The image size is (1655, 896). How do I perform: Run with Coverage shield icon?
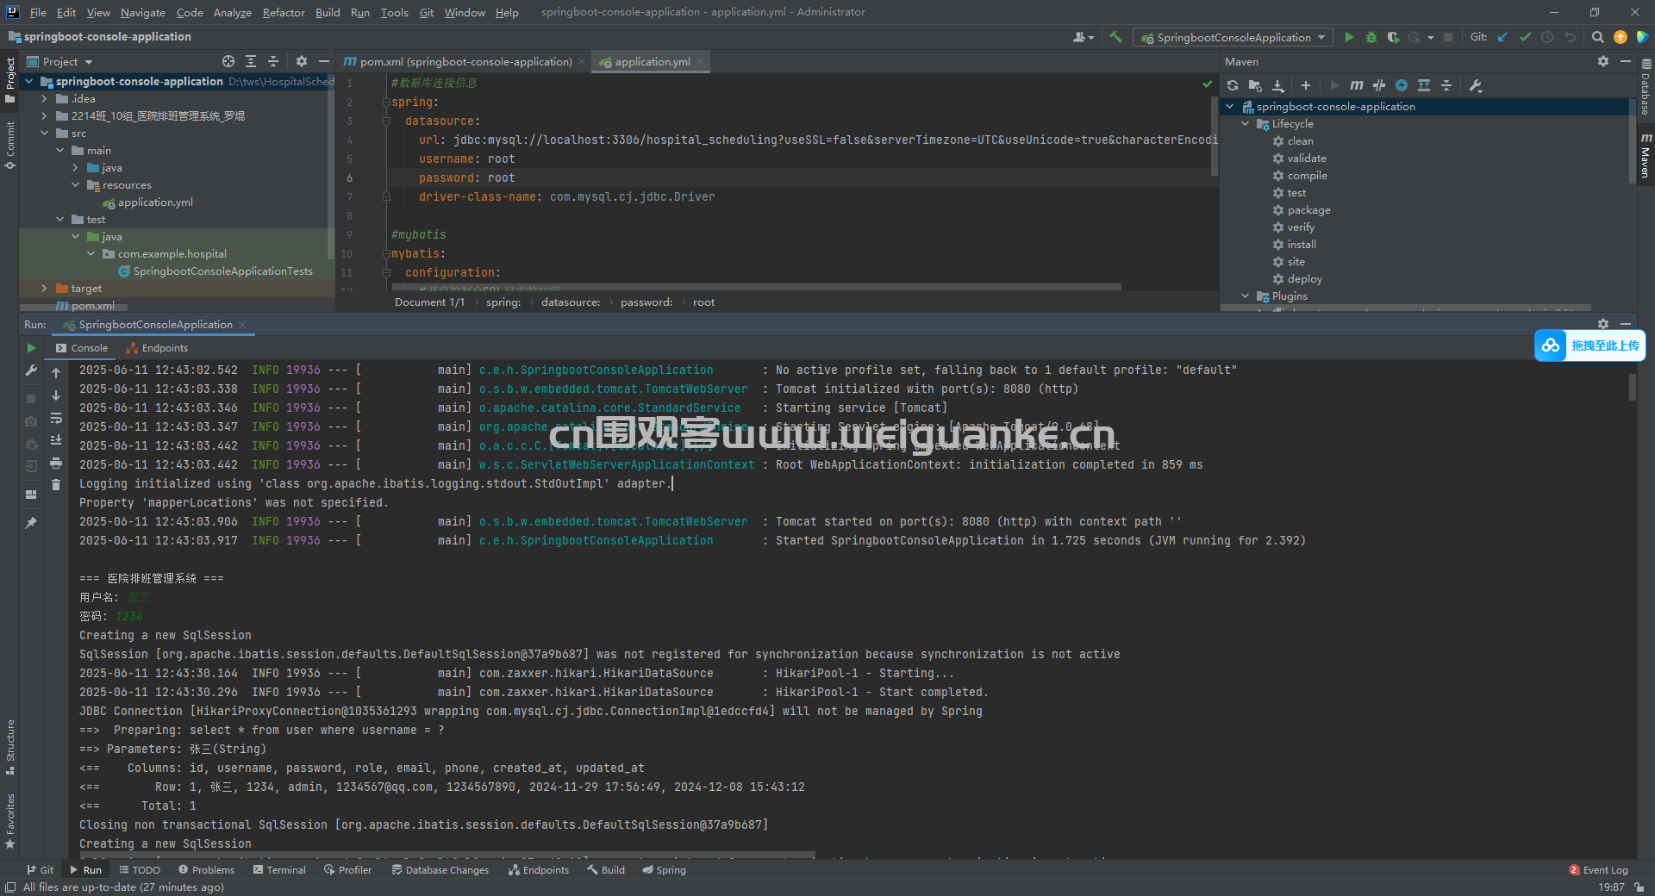click(1393, 37)
